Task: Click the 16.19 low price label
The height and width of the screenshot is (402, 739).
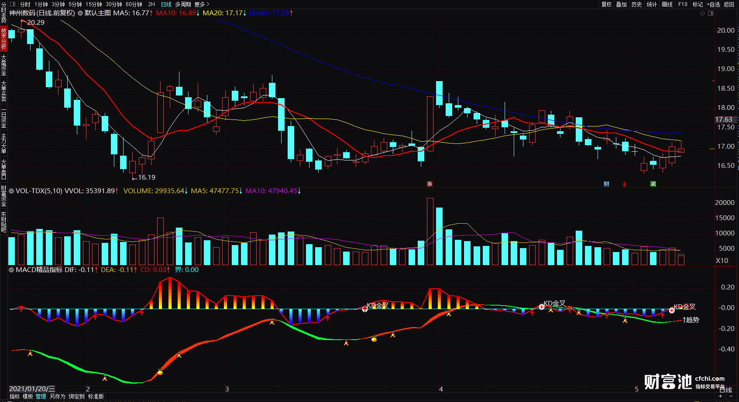Action: (x=147, y=177)
